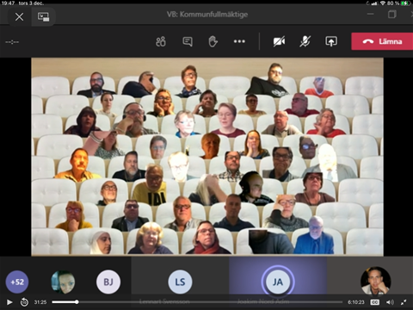Screen dimensions: 413x310
Task: Click the volume speaker icon
Action: click(x=390, y=302)
